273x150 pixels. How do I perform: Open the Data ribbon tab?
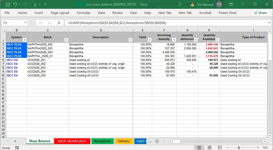(x=101, y=13)
